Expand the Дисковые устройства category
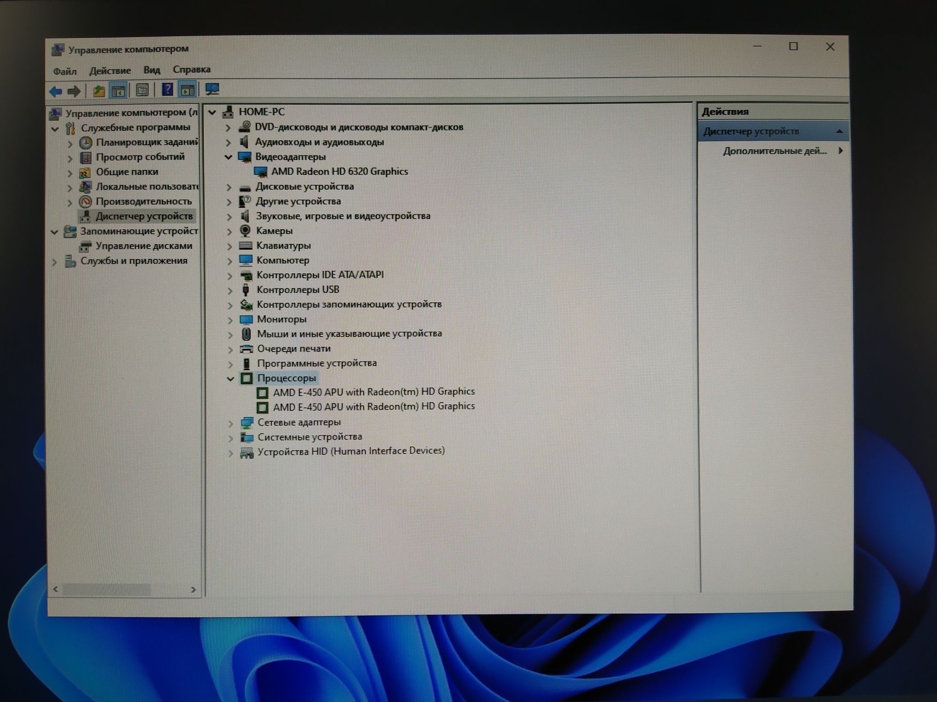Screen dimensions: 937x702 (x=229, y=187)
